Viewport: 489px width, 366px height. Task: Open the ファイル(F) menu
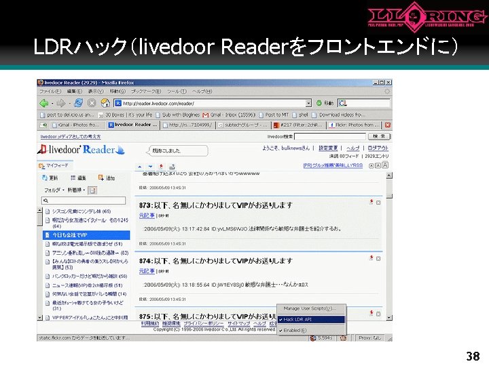click(50, 91)
